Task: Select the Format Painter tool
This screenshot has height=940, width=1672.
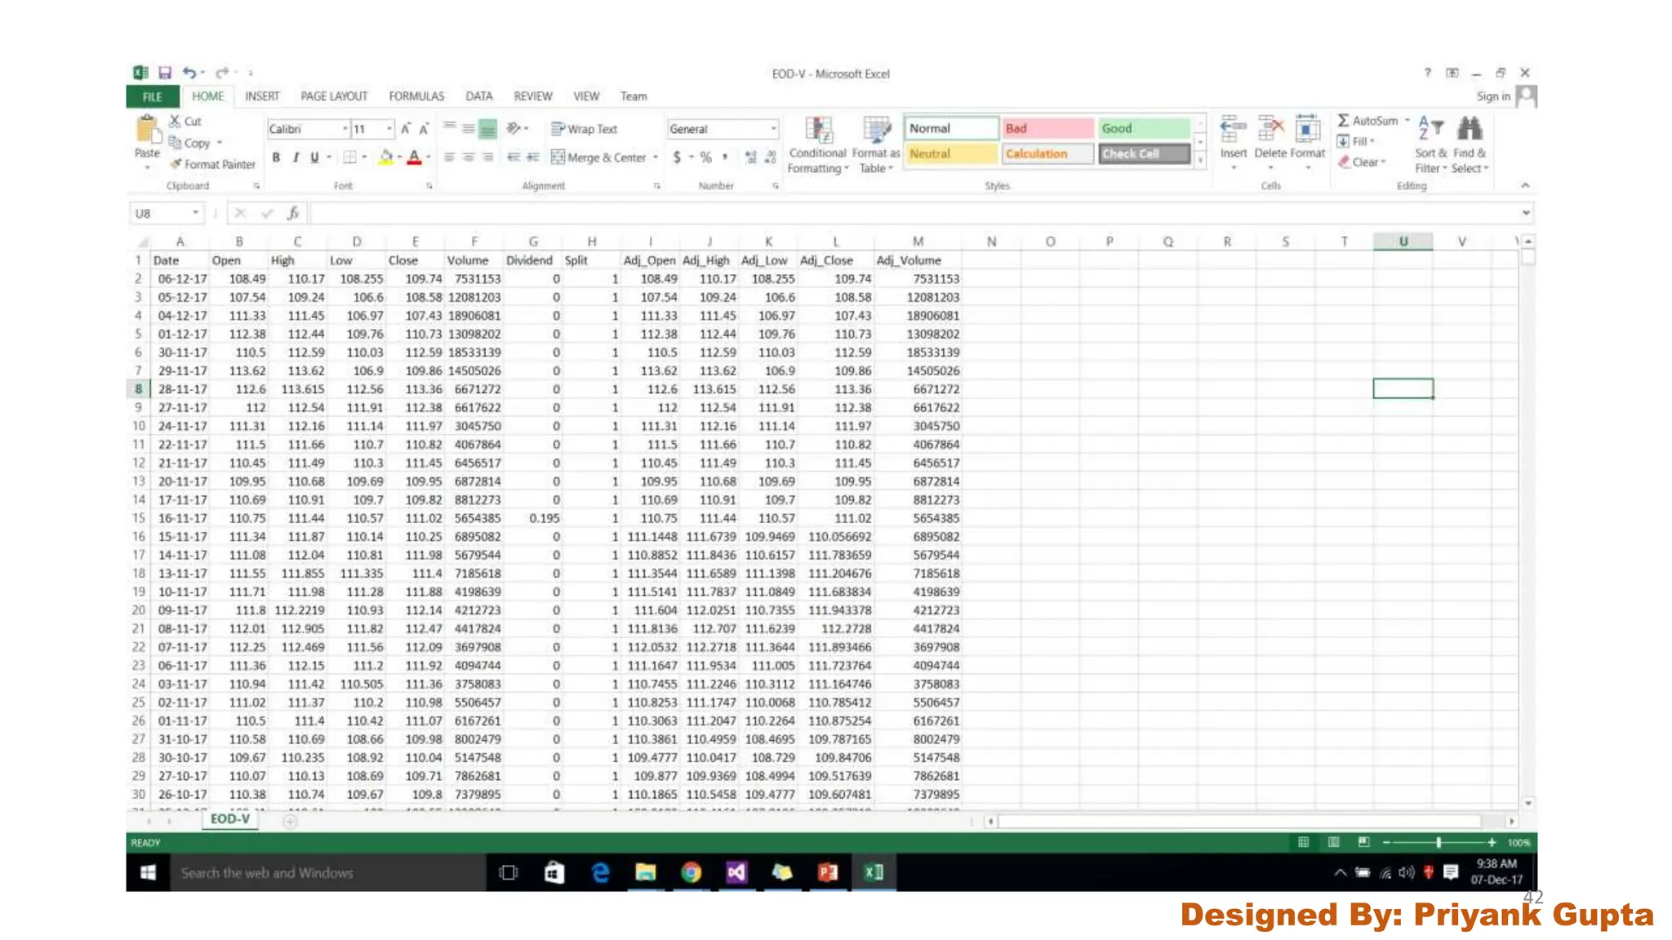Action: (x=212, y=164)
